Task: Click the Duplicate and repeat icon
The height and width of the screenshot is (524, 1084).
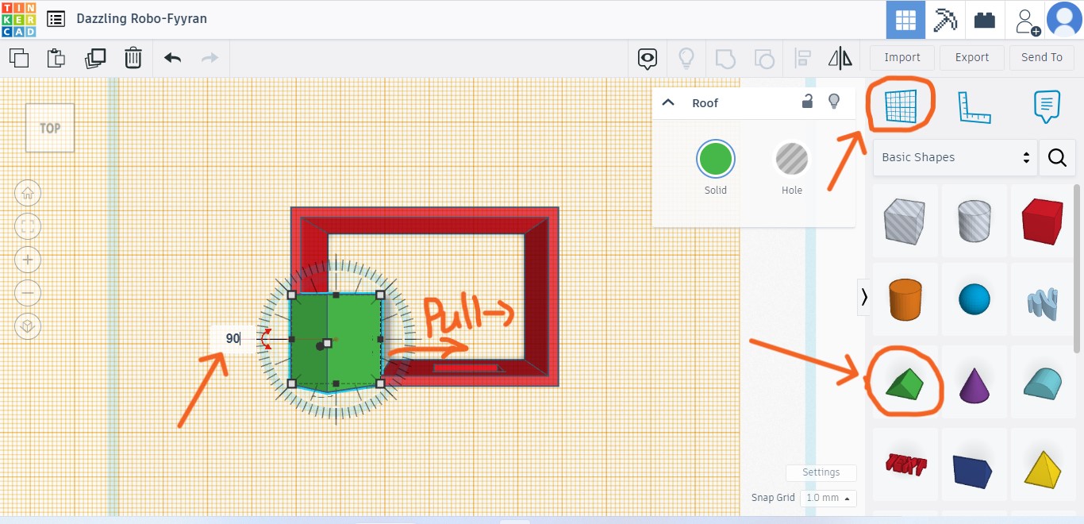Action: coord(95,58)
